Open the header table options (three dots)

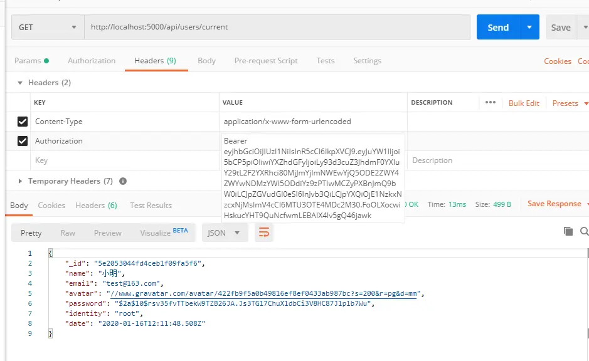coord(491,102)
